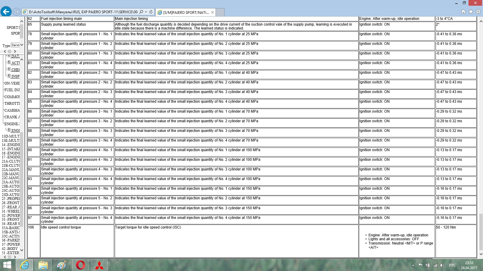483x271 pixels.
Task: Open the Mitsubishi app in the taskbar
Action: pos(99,265)
